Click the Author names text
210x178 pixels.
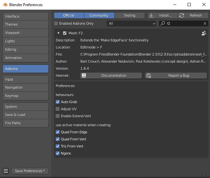[x=143, y=61]
